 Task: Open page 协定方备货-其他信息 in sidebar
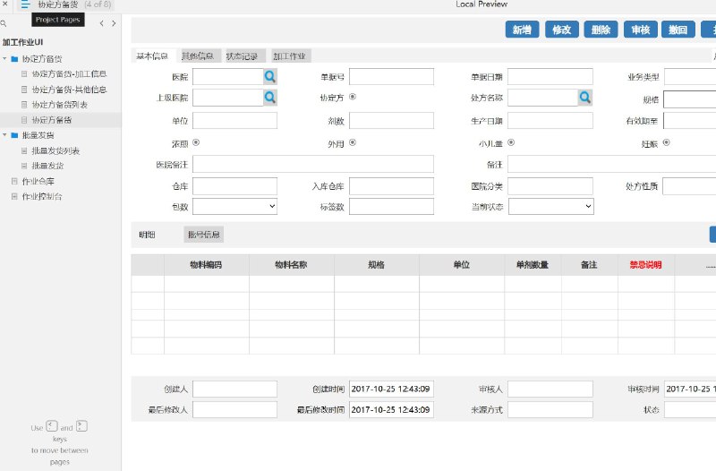(70, 89)
